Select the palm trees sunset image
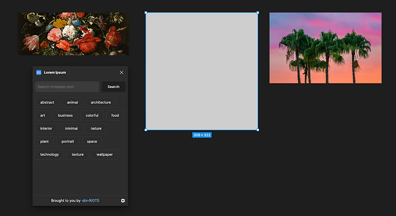The image size is (396, 216). point(326,48)
